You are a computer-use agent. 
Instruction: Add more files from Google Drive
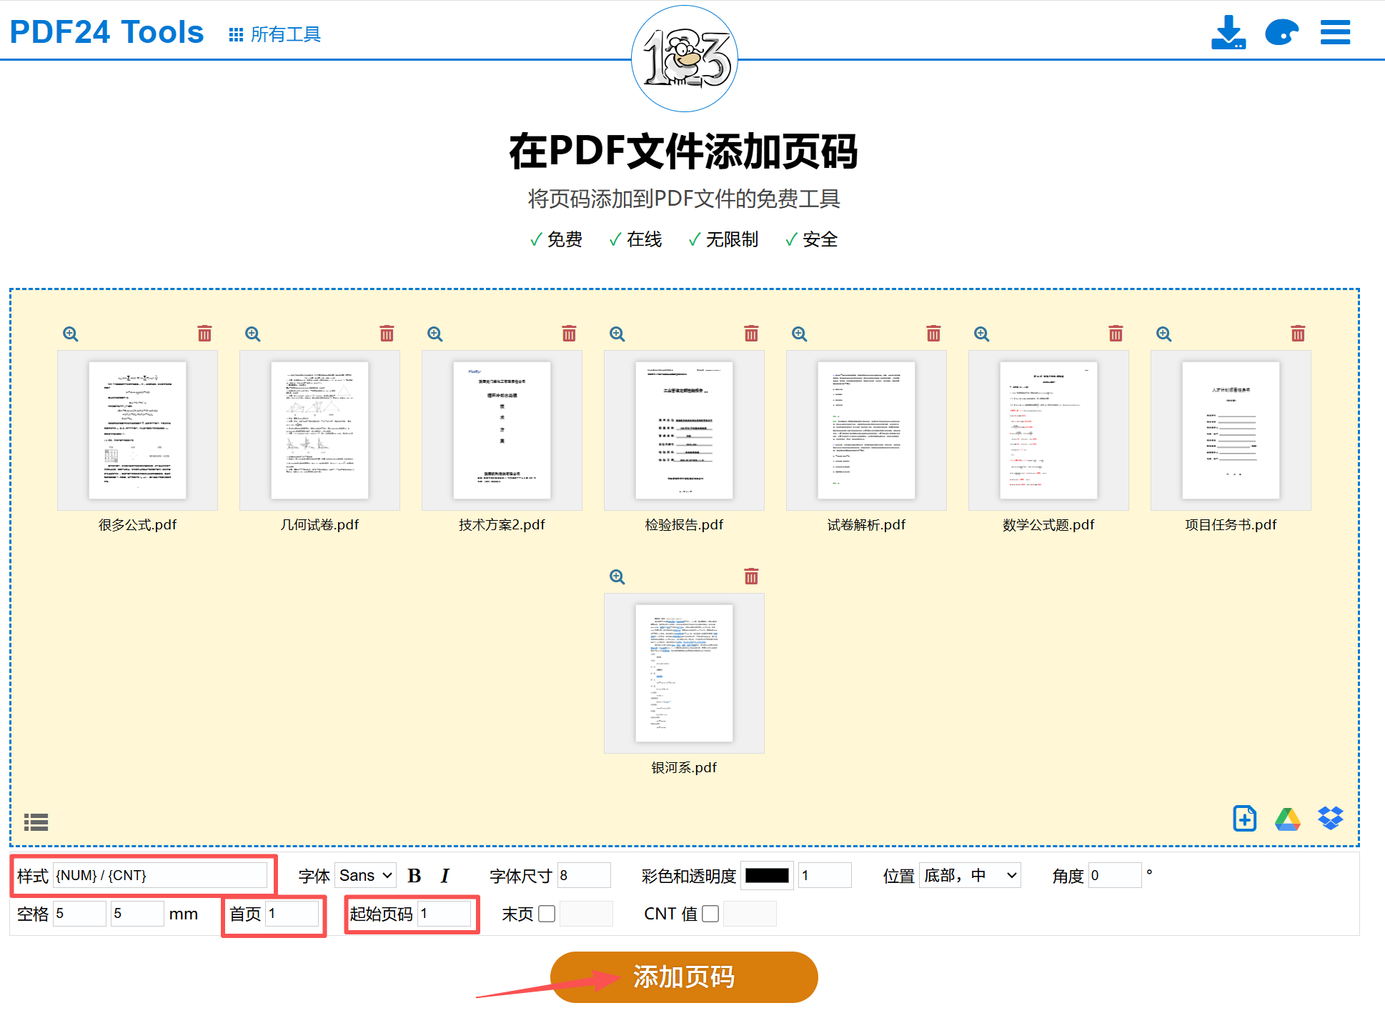click(x=1288, y=818)
